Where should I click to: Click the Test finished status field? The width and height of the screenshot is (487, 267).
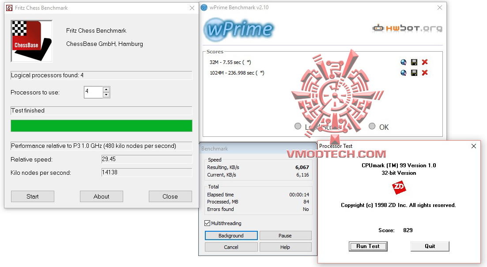(102, 110)
